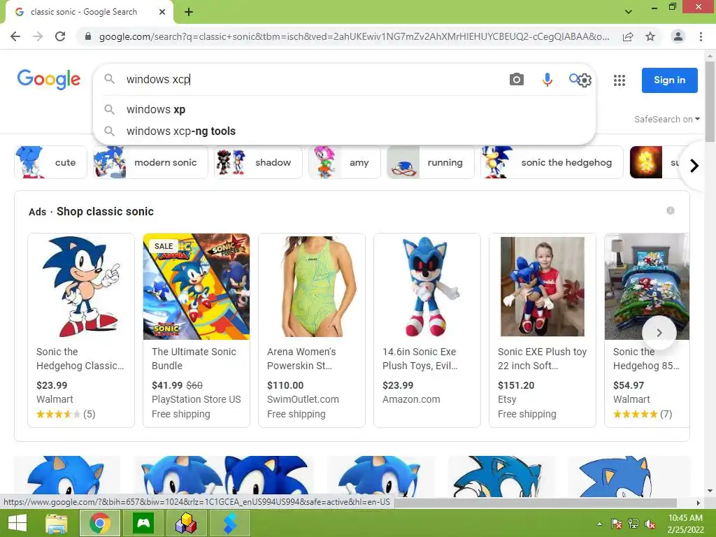Open the Windows Start button
716x537 pixels.
[17, 523]
